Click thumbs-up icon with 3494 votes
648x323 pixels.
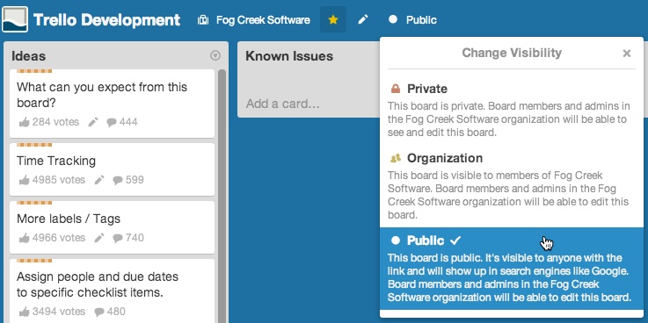pyautogui.click(x=25, y=312)
